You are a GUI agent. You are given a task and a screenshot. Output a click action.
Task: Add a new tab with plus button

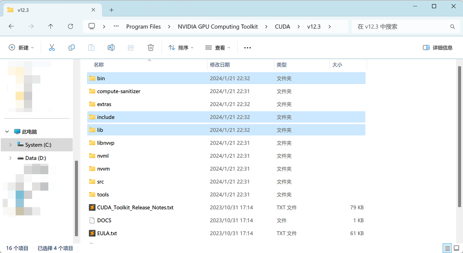click(x=112, y=10)
